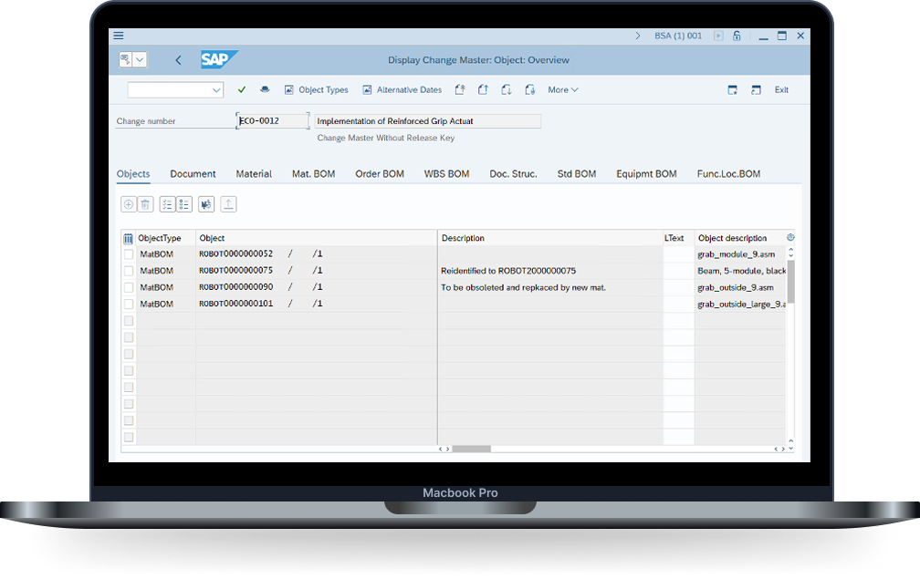Click the green checkmark Enter icon
Screen dimensions: 920x579
242,89
